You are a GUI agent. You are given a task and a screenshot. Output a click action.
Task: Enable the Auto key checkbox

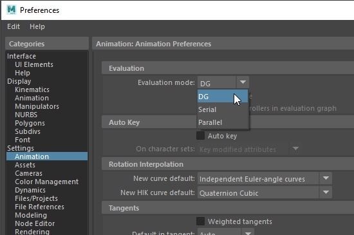[200, 136]
